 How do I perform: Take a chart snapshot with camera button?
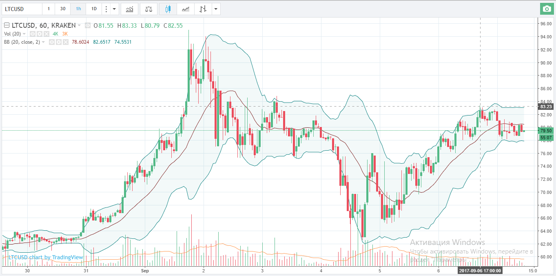coord(546,9)
